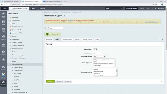This screenshot has width=167, height=94.
Task: Open Настройки gear icon in left sidebar
Action: point(3,83)
